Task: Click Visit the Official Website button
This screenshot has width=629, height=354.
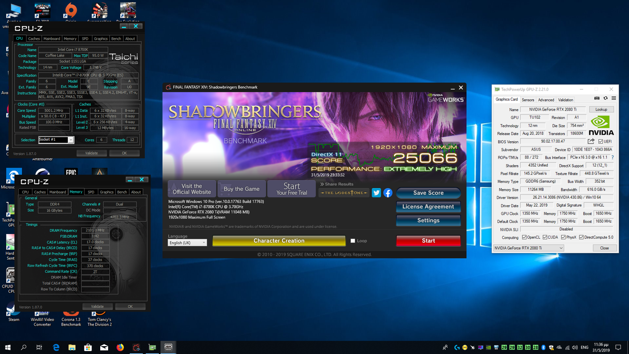Action: pos(192,189)
